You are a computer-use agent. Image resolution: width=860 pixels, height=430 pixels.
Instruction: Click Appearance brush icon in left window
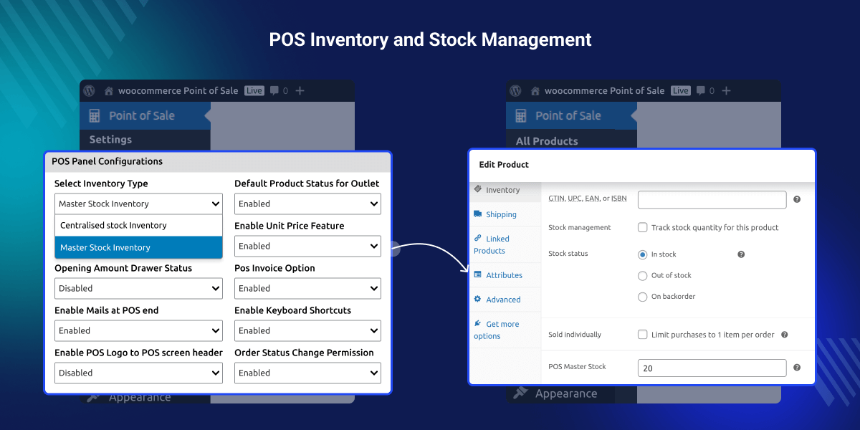click(95, 396)
